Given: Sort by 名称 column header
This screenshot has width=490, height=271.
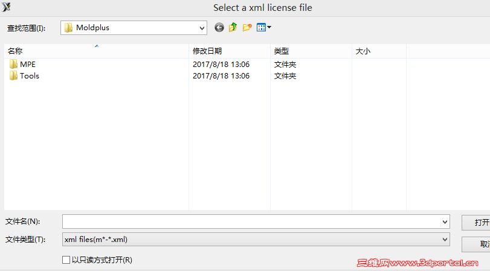Looking at the screenshot, I should (x=96, y=51).
